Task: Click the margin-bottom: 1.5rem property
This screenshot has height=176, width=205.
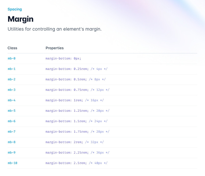Action: pos(76,121)
